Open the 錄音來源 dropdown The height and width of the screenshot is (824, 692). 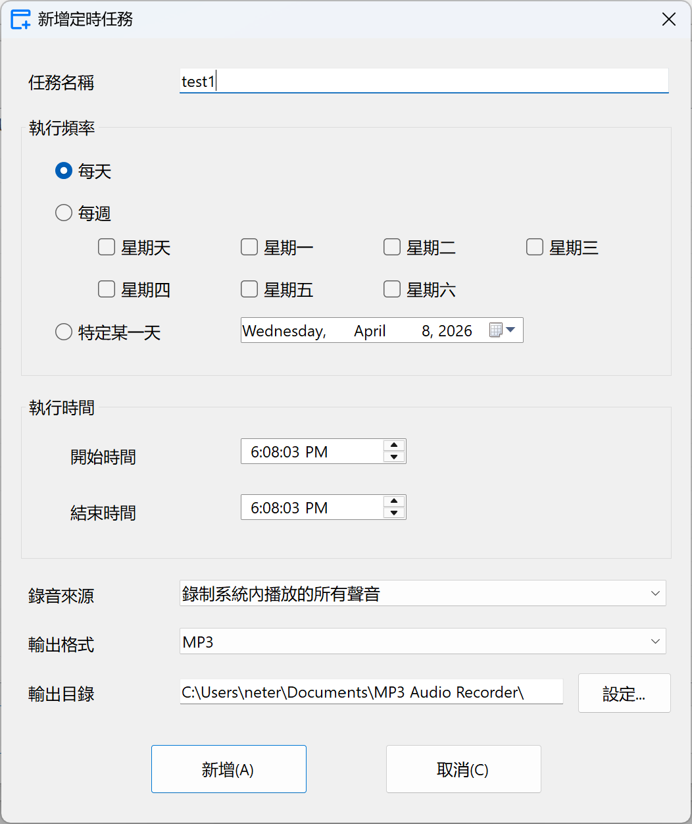[423, 593]
